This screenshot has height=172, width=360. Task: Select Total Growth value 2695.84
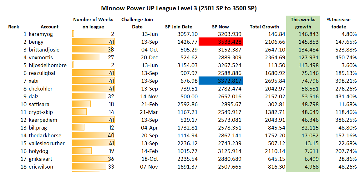point(275,81)
